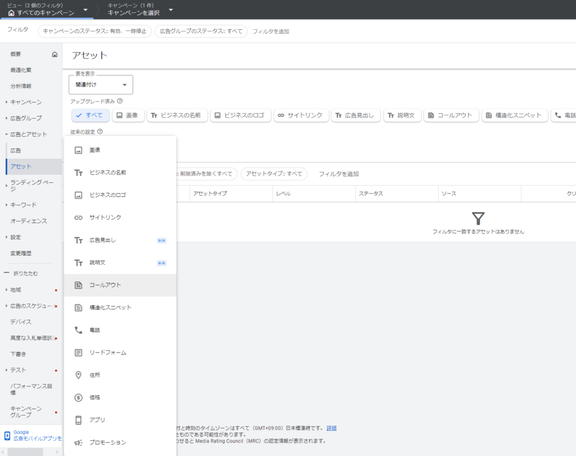576x456 pixels.
Task: Select the 広告見出し chip
Action: [x=355, y=115]
